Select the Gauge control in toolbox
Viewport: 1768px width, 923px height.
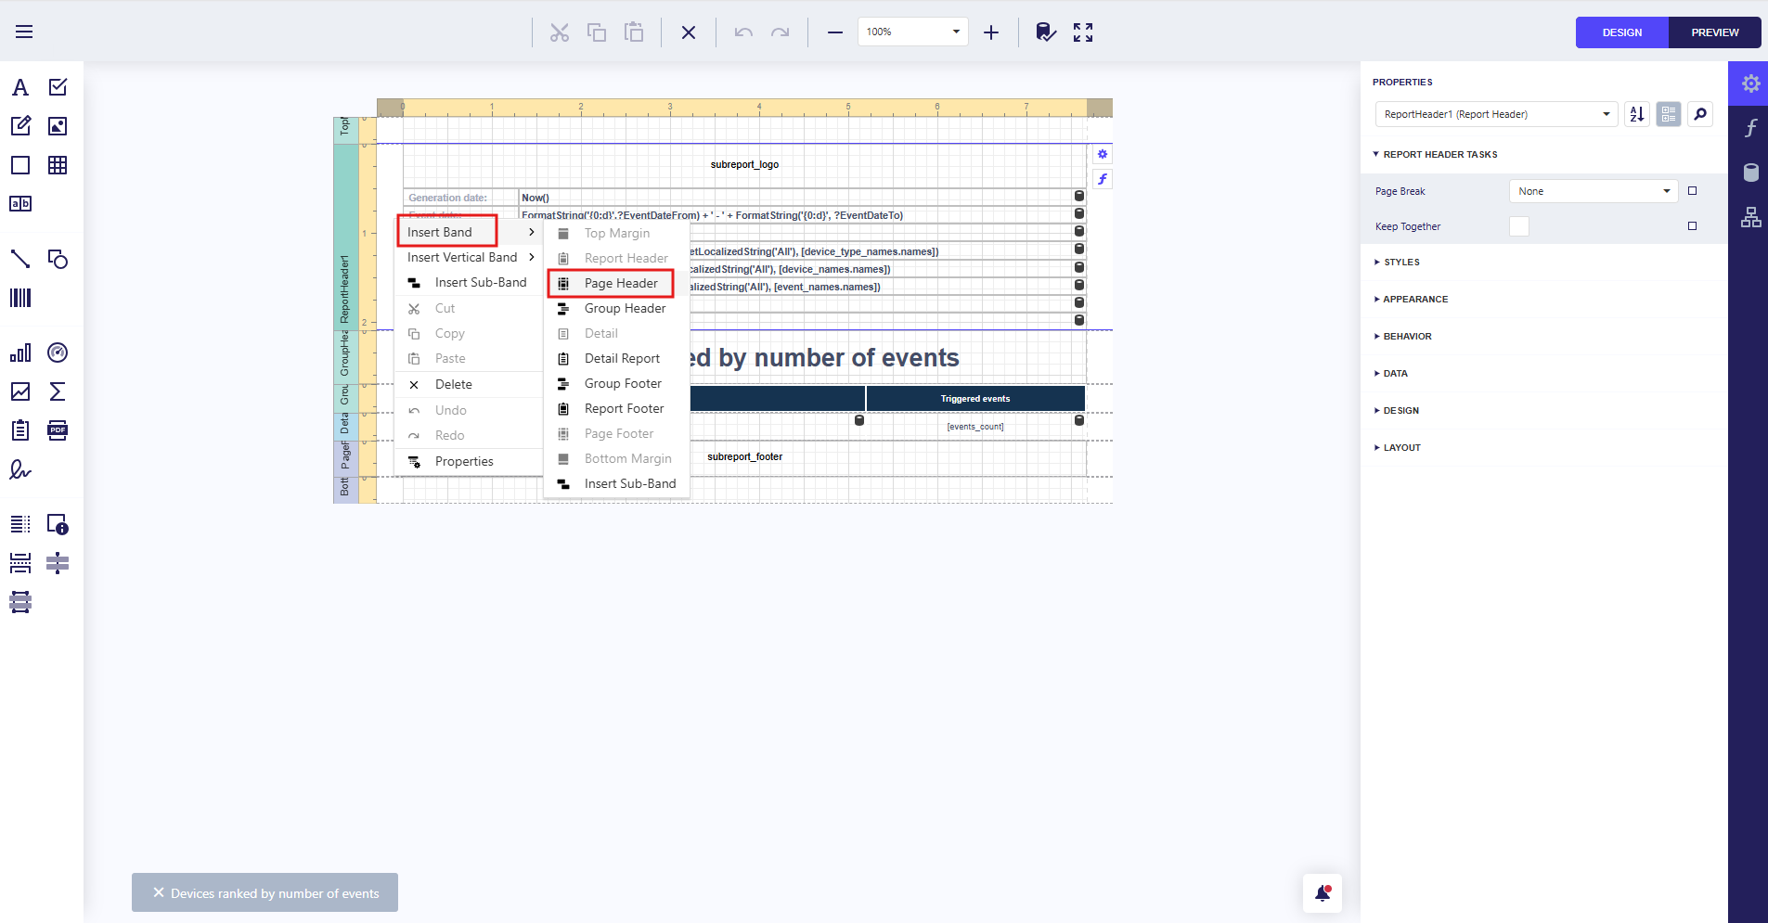click(58, 353)
